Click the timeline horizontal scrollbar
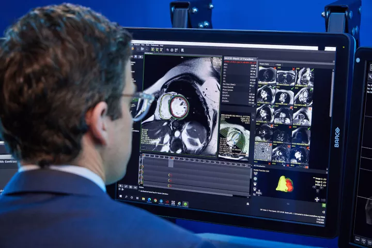The width and height of the screenshot is (372, 248). coord(188,190)
